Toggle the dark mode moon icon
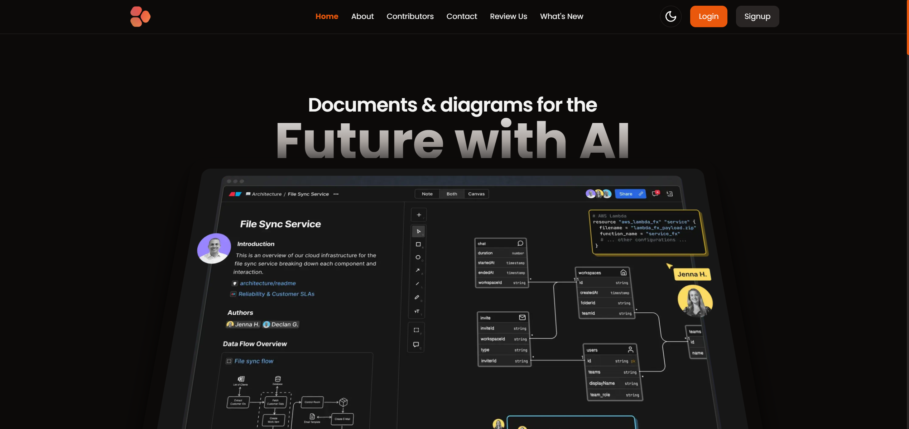This screenshot has width=909, height=429. click(670, 16)
